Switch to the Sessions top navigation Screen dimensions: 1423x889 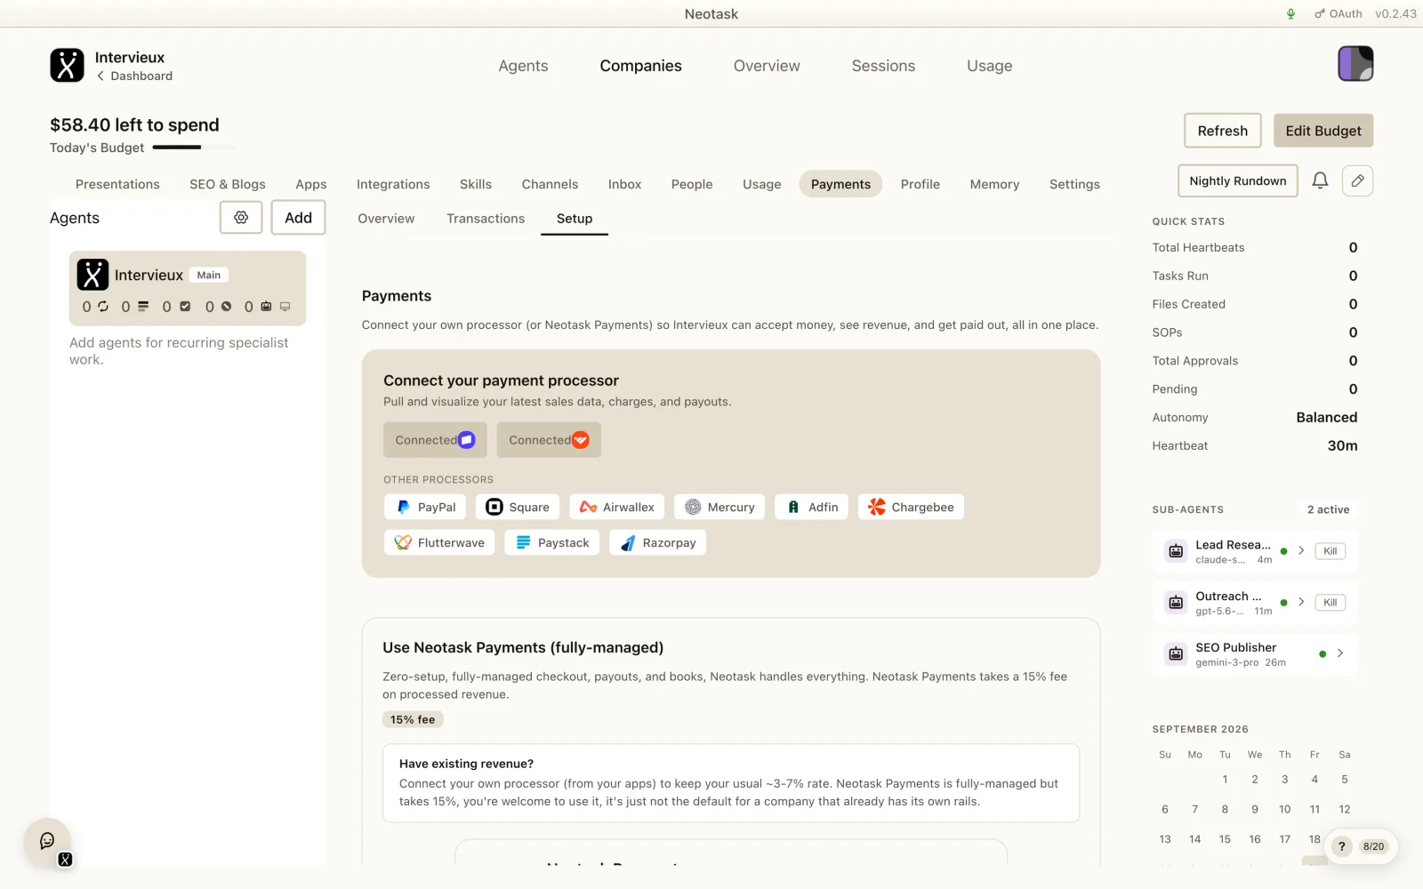883,66
